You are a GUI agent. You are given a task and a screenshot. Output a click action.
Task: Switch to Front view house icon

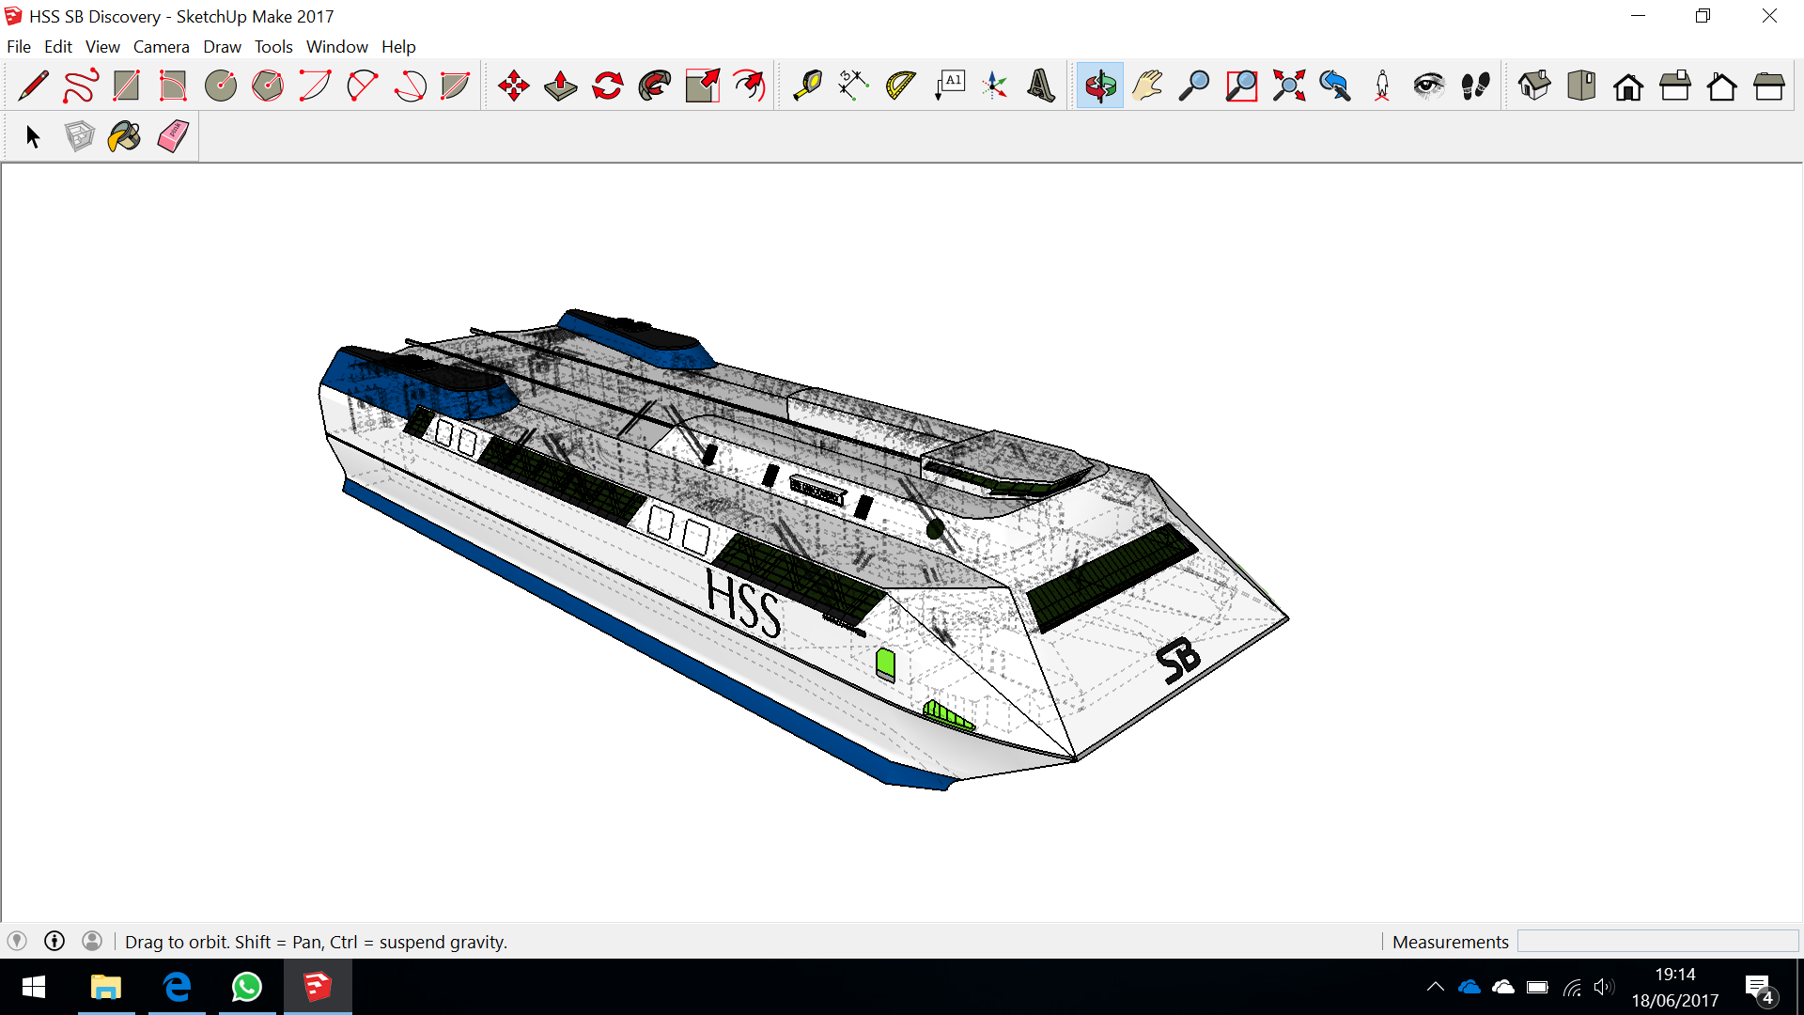coord(1628,86)
